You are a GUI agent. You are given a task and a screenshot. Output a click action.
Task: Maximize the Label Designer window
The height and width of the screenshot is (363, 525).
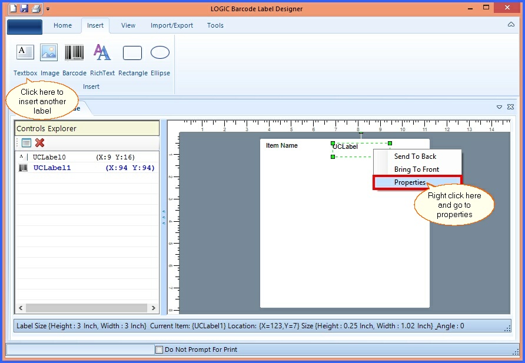[x=486, y=8]
